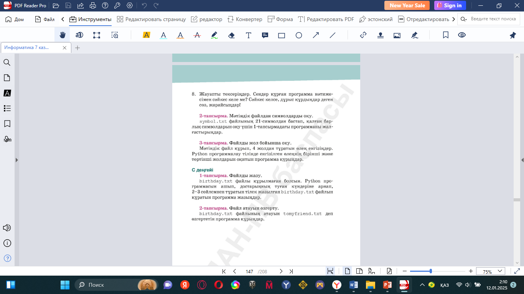
Task: Select the highlight text tool
Action: point(146,35)
